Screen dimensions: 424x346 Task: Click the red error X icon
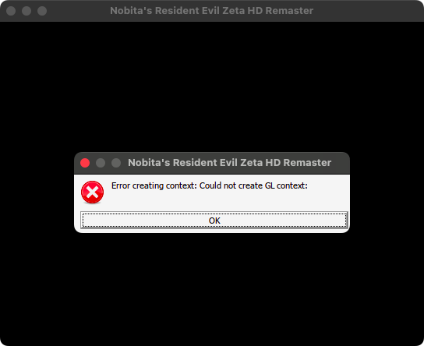pos(92,192)
